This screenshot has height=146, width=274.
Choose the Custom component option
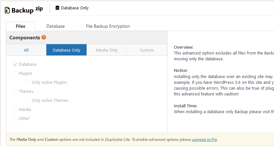pos(147,50)
